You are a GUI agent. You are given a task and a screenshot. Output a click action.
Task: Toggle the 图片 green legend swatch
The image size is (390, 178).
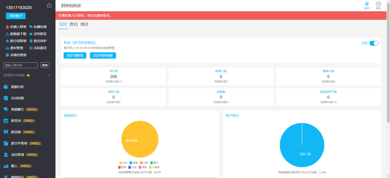click(x=152, y=163)
